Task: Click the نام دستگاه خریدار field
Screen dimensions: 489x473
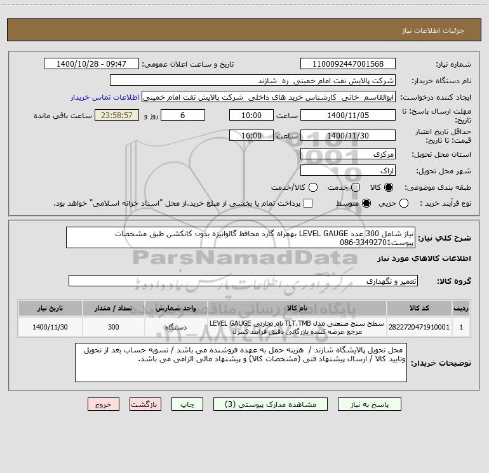Action: click(x=253, y=81)
